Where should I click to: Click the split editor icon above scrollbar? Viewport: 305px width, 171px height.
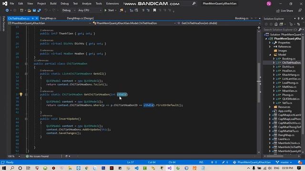click(259, 28)
